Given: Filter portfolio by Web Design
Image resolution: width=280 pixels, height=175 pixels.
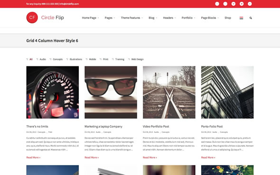Looking at the screenshot, I should point(137,59).
